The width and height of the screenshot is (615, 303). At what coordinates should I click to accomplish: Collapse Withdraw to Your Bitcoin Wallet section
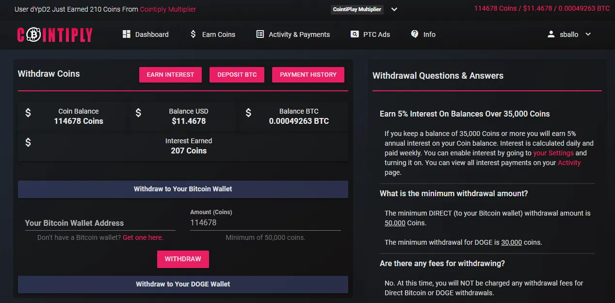(183, 189)
